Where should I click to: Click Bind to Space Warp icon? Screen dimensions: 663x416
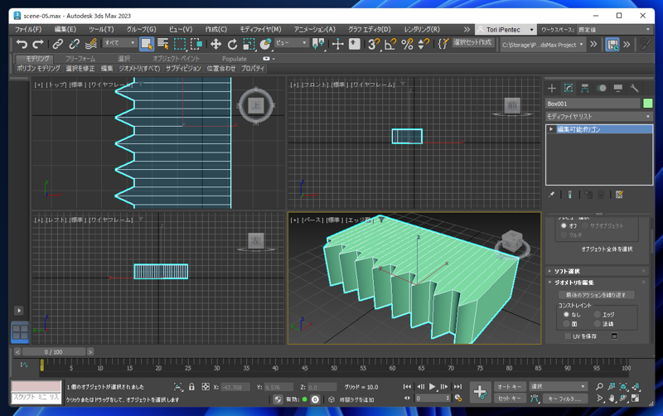[x=91, y=44]
